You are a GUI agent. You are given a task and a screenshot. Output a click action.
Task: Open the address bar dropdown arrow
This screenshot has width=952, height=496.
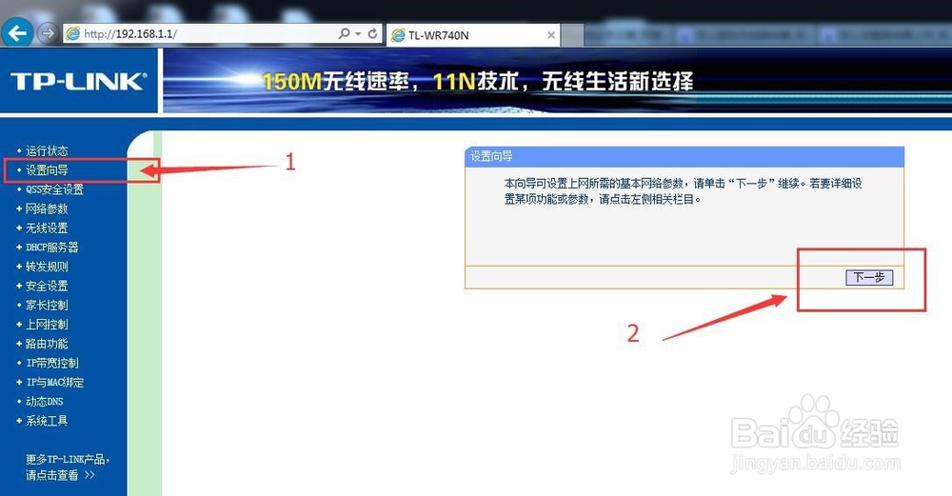tap(358, 34)
